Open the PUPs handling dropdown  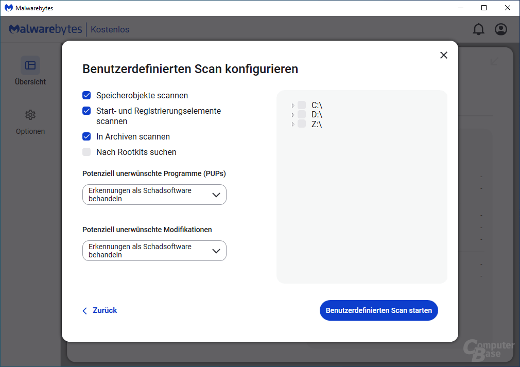coord(154,195)
